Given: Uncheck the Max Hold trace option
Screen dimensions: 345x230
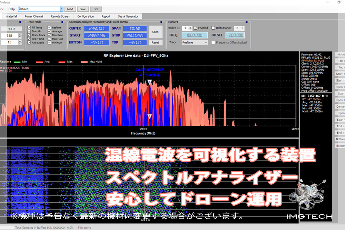Looking at the screenshot, I should coord(50,39).
